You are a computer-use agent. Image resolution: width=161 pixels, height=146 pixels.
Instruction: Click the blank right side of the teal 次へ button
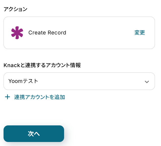point(52,134)
